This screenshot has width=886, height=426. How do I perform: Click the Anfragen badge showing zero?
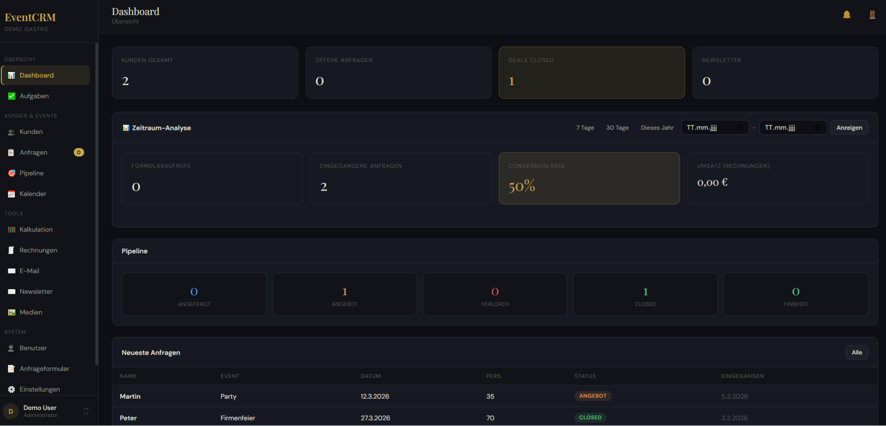click(x=79, y=152)
